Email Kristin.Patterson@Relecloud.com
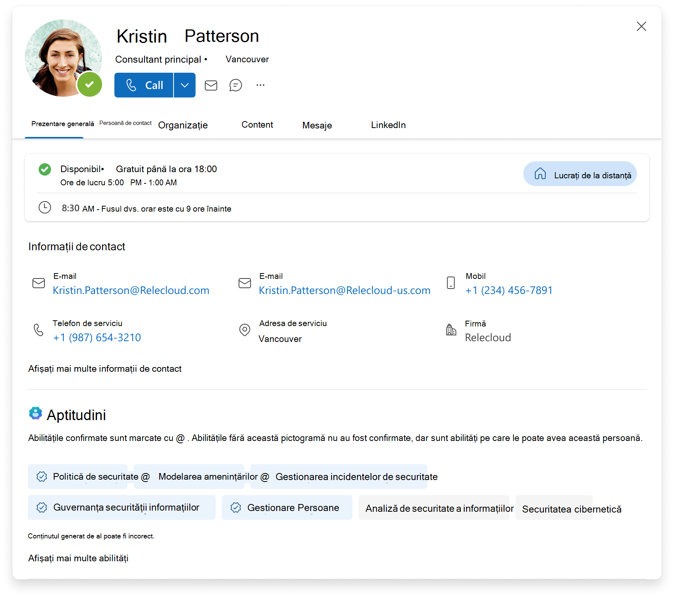This screenshot has width=674, height=598. [131, 290]
